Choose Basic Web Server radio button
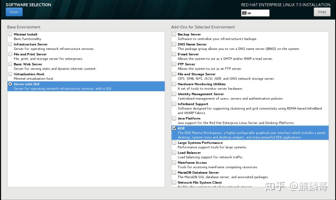The image size is (336, 200). pos(10,64)
